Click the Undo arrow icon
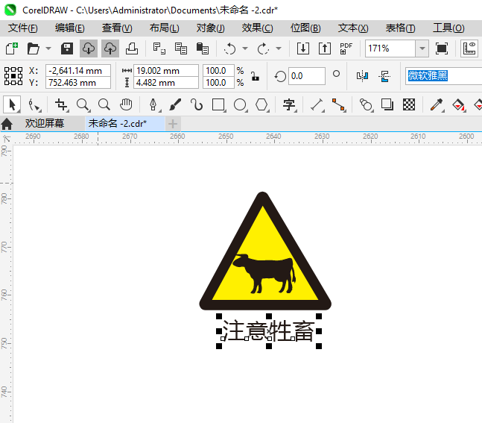Image resolution: width=482 pixels, height=423 pixels. (x=229, y=48)
